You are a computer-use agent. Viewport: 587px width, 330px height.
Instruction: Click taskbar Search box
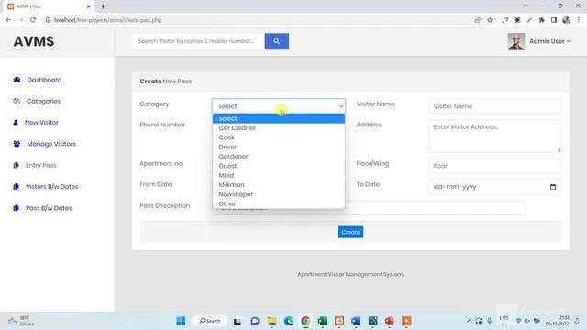[210, 321]
